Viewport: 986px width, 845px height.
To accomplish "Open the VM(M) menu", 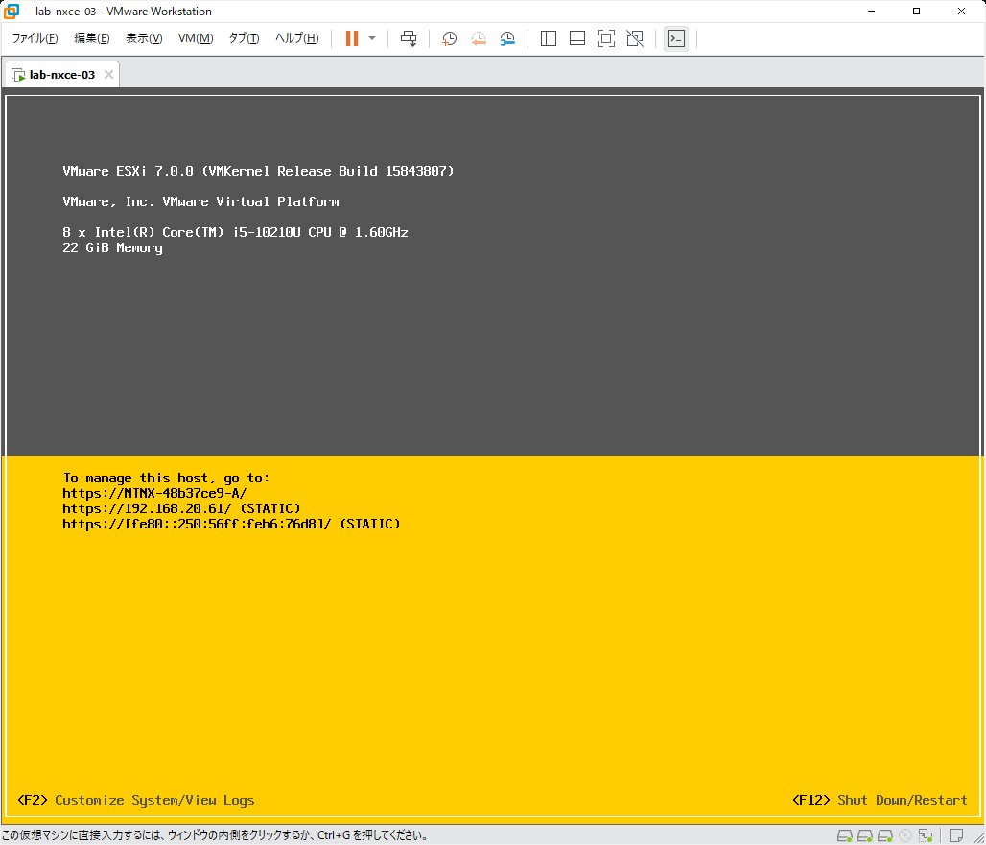I will pos(196,38).
